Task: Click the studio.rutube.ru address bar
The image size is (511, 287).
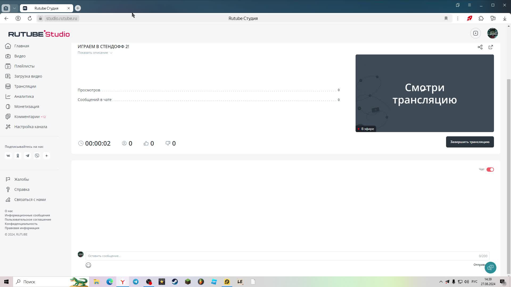Action: (x=61, y=18)
